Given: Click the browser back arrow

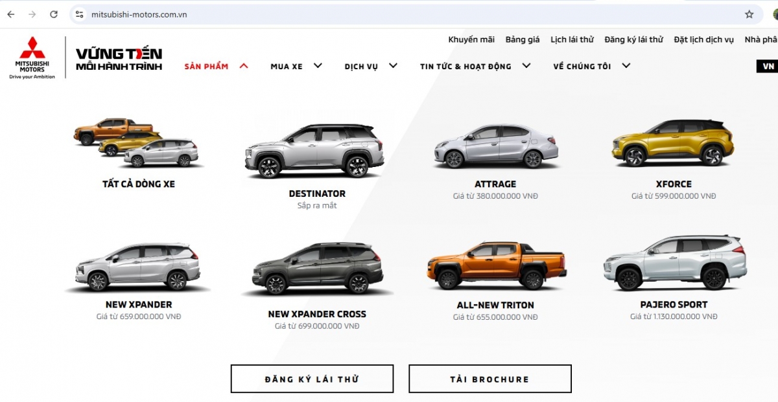Looking at the screenshot, I should click(11, 14).
